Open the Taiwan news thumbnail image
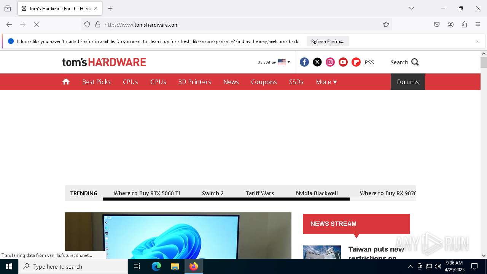The image size is (487, 274). click(x=322, y=252)
